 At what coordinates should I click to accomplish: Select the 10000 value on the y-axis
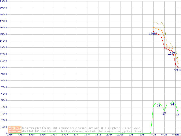point(4,67)
